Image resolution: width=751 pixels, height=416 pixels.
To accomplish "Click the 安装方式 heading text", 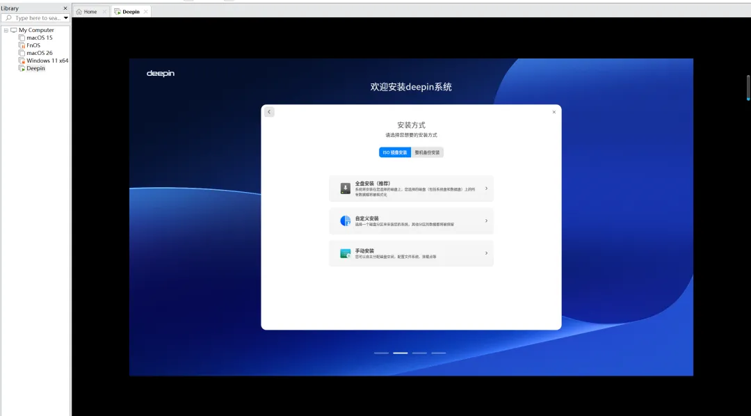I will click(411, 125).
